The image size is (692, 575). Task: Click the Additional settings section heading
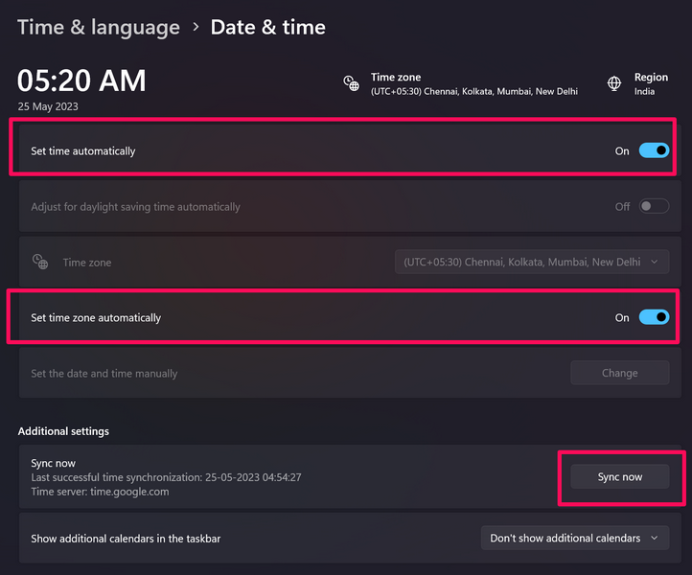(63, 431)
